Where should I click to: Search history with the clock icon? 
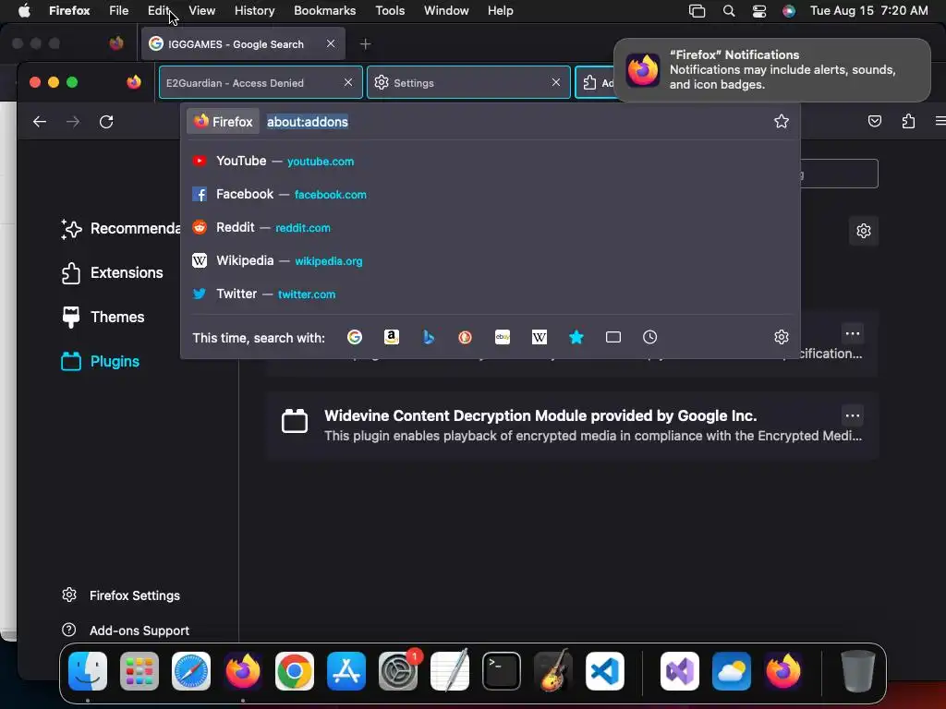point(649,337)
